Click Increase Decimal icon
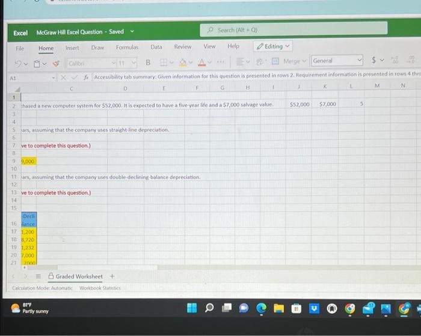Image resolution: width=421 pixels, height=336 pixels. (395, 60)
